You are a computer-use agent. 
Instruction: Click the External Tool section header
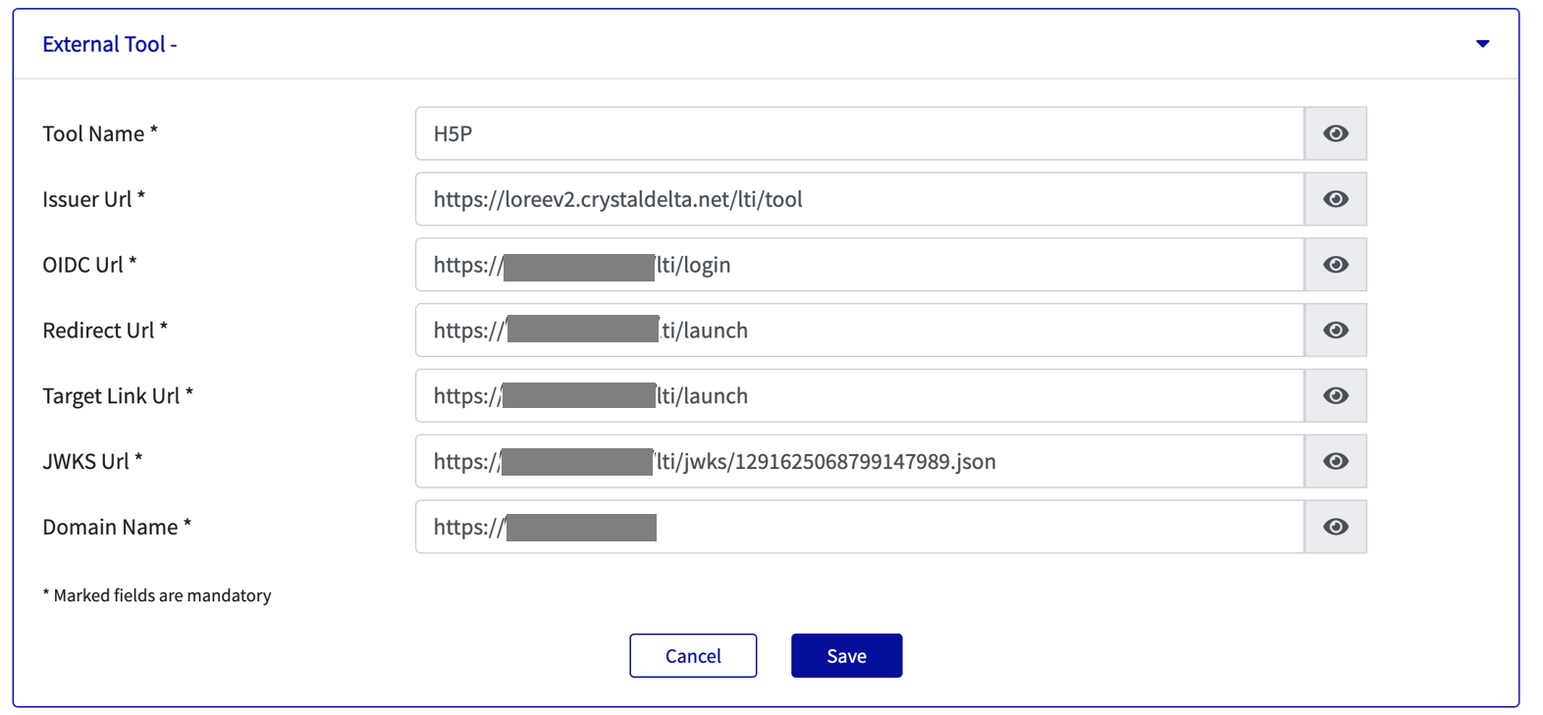pos(110,44)
